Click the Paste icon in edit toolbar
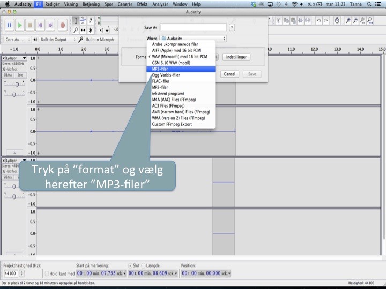Screen dimensions: 386x289 [293, 21]
